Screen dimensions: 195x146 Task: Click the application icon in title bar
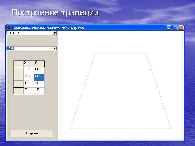[9, 28]
